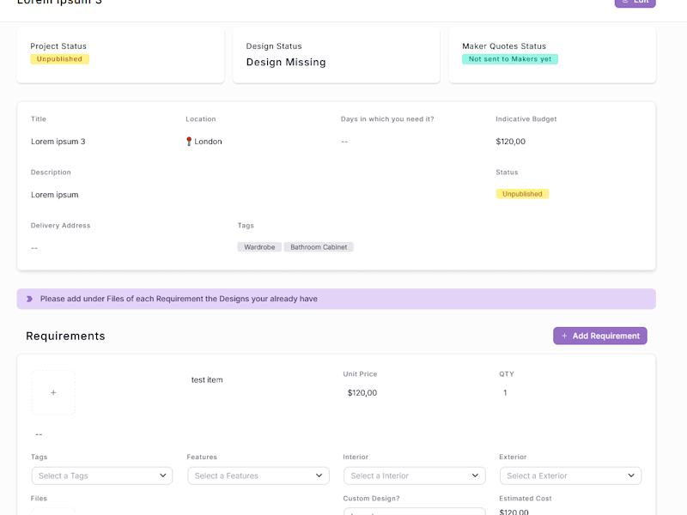Open the Select a Tags dropdown
The width and height of the screenshot is (687, 515).
[102, 476]
